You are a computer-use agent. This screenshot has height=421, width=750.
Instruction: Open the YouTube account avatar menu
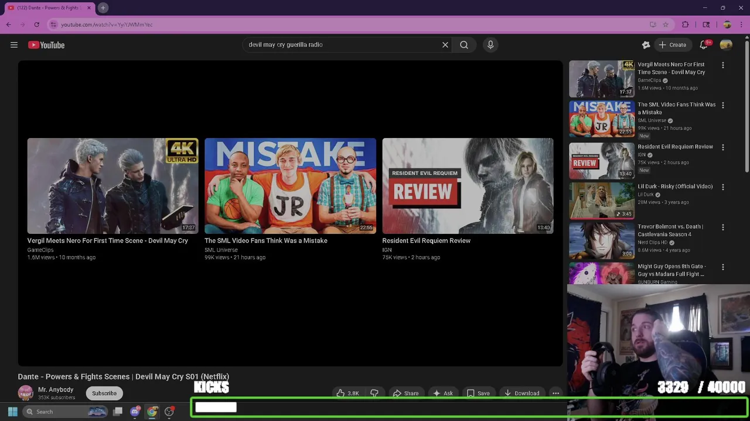[726, 45]
